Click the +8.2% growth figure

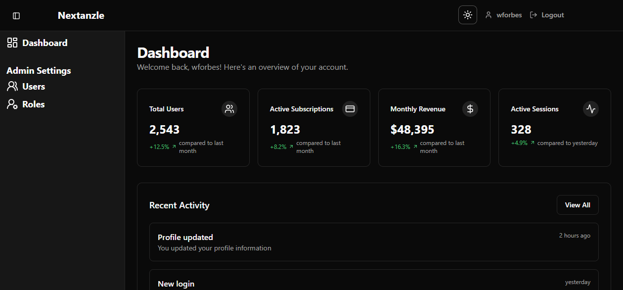coord(278,147)
